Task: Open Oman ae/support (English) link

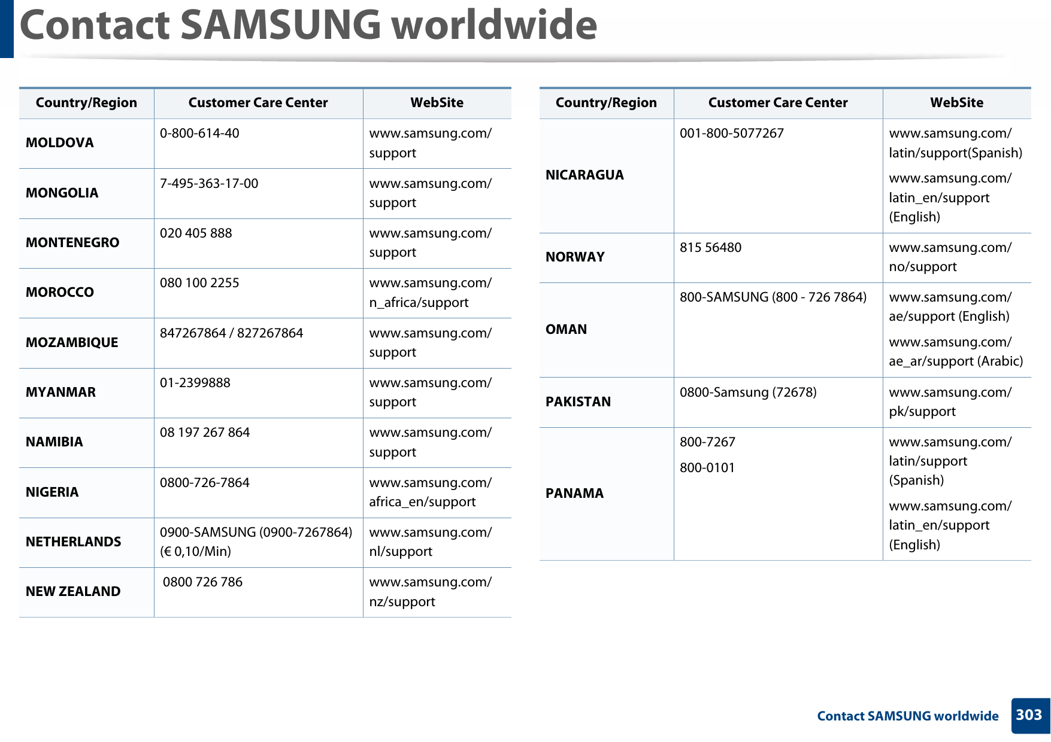Action: click(950, 307)
